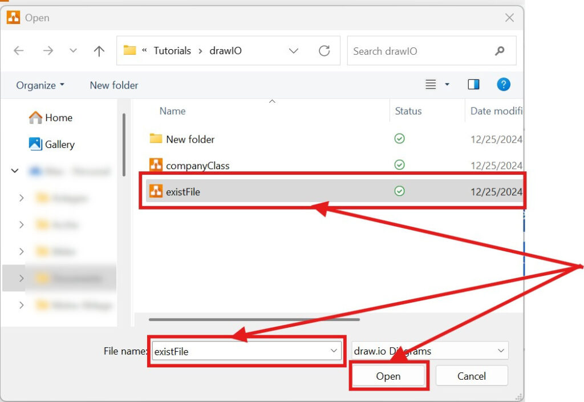Click the Open button

click(388, 376)
